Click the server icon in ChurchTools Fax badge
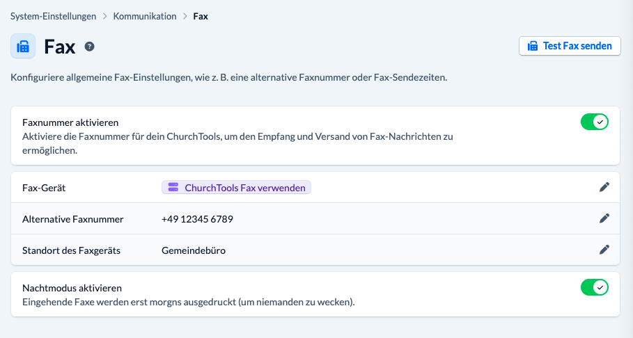The height and width of the screenshot is (338, 633). (173, 188)
